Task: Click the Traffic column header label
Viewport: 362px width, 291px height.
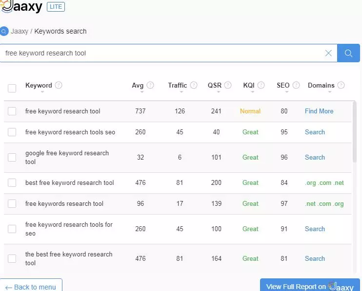Action: pos(178,86)
